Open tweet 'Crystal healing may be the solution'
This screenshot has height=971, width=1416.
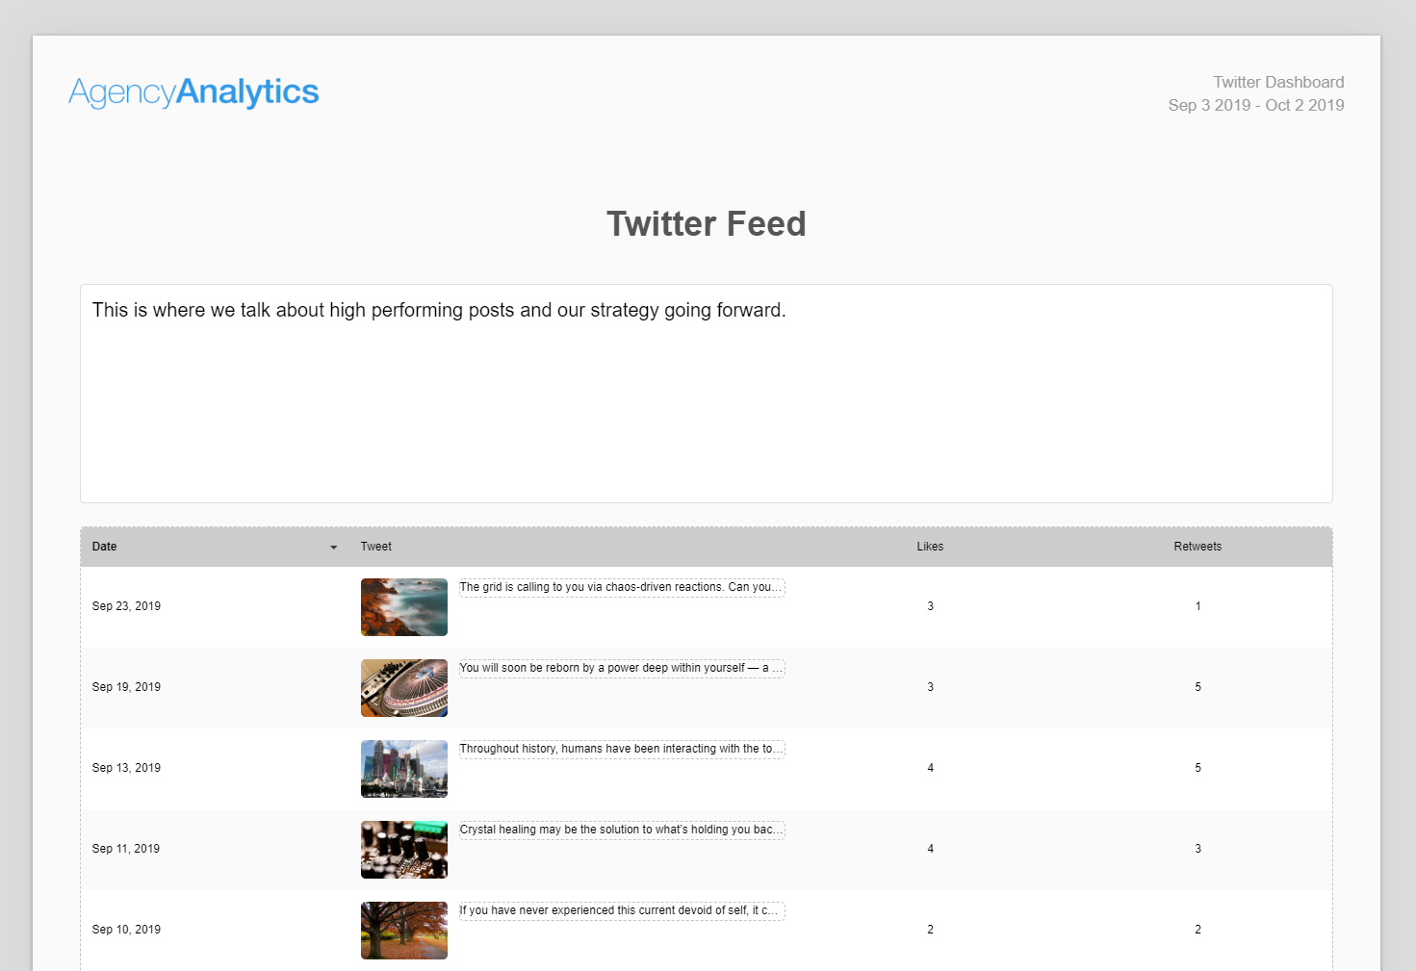(x=622, y=830)
